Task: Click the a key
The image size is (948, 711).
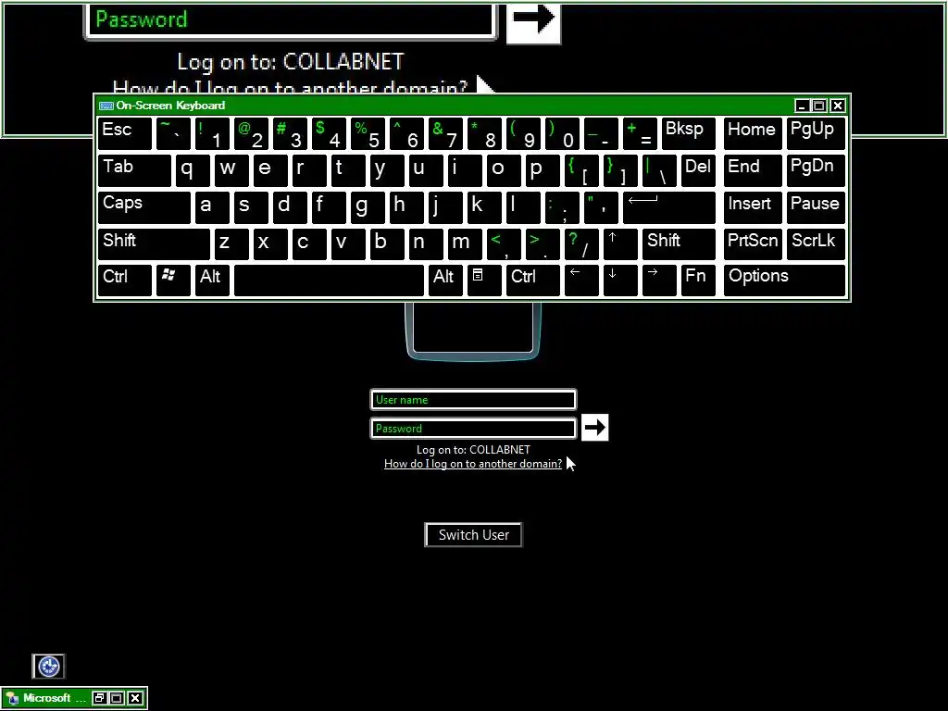Action: point(212,207)
